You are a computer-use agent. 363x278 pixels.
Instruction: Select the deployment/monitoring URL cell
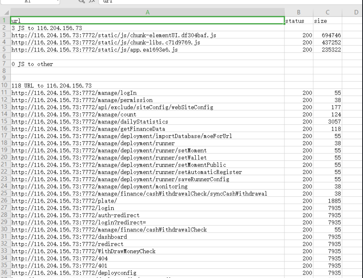(x=148, y=186)
